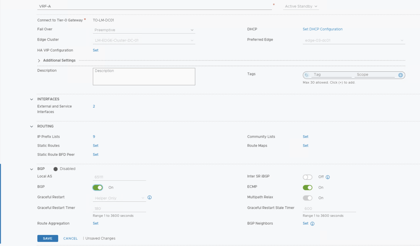Open the Set DHCP Configuration link

[322, 29]
